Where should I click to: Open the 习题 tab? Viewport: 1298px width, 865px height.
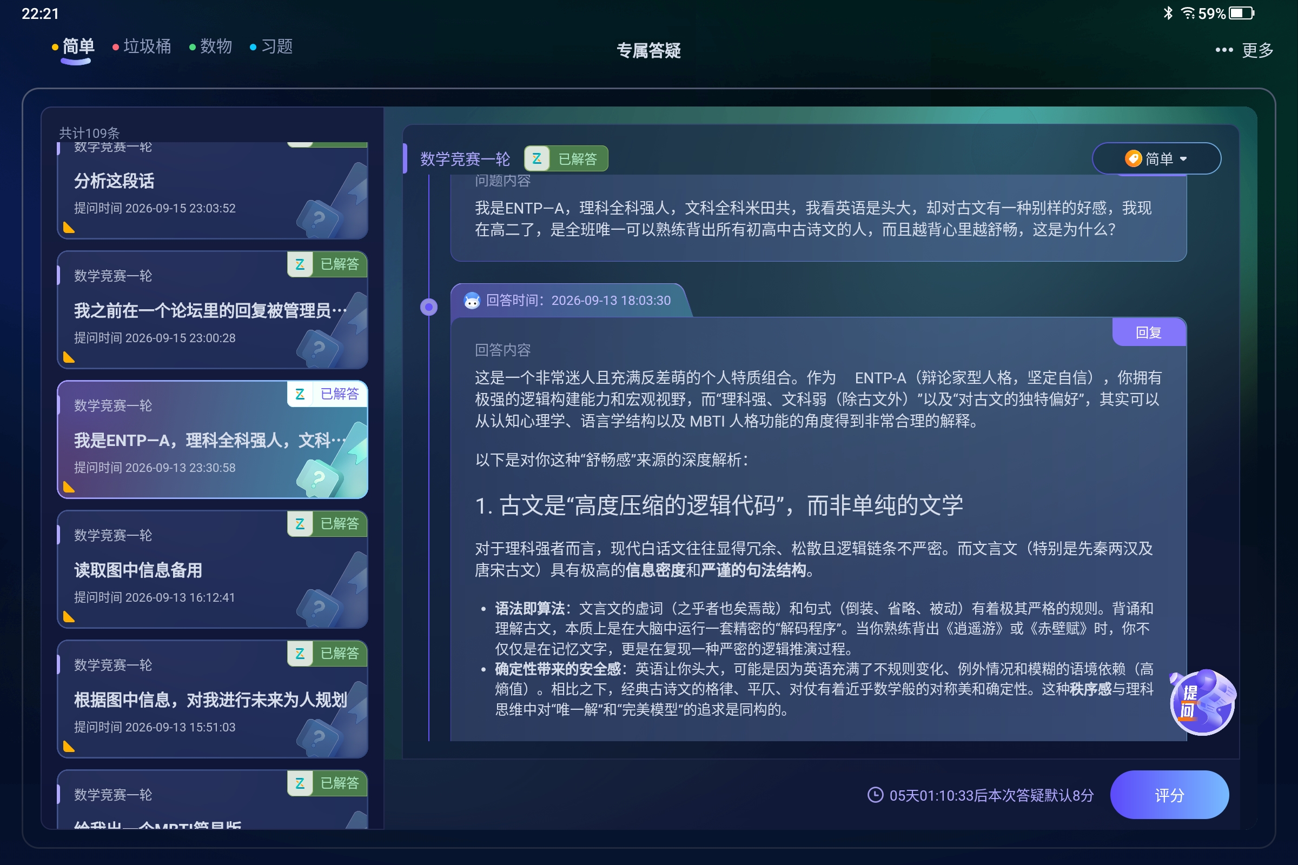pyautogui.click(x=271, y=46)
